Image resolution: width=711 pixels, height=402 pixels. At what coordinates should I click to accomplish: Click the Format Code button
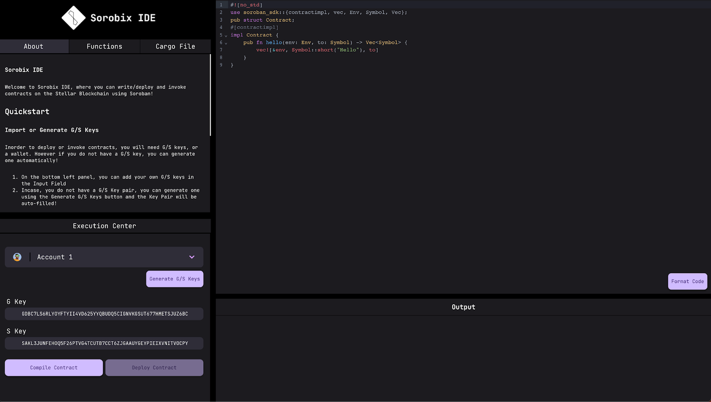(x=687, y=281)
